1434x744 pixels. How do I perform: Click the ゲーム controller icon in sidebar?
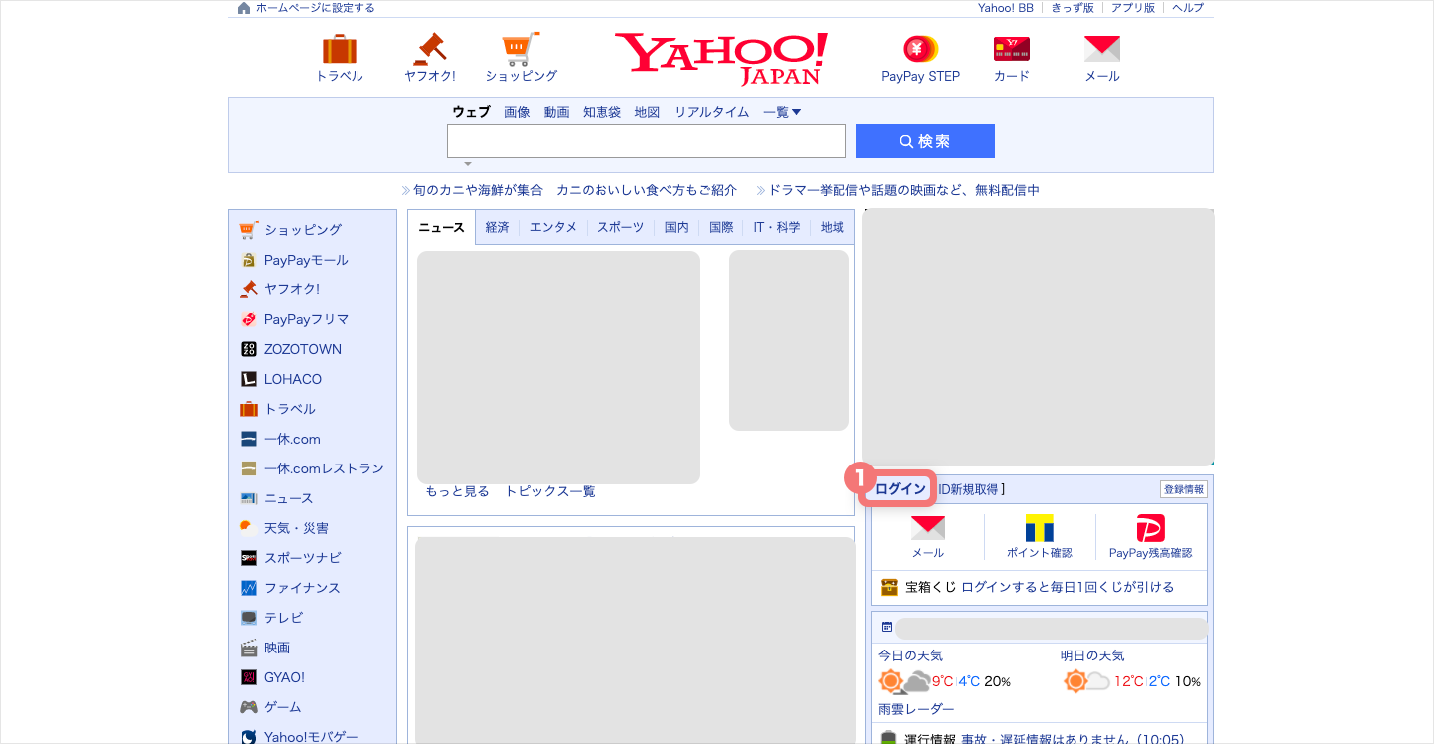click(x=249, y=707)
